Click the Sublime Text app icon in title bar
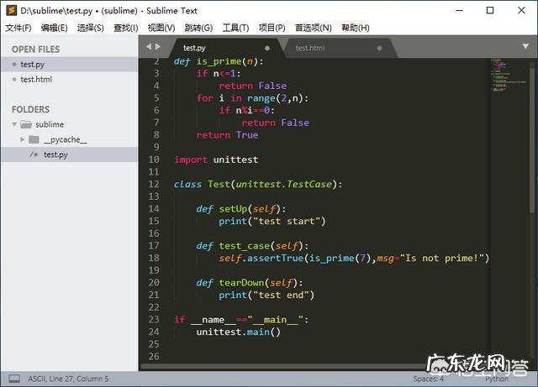Screen dimensions: 538x387 (x=11, y=10)
